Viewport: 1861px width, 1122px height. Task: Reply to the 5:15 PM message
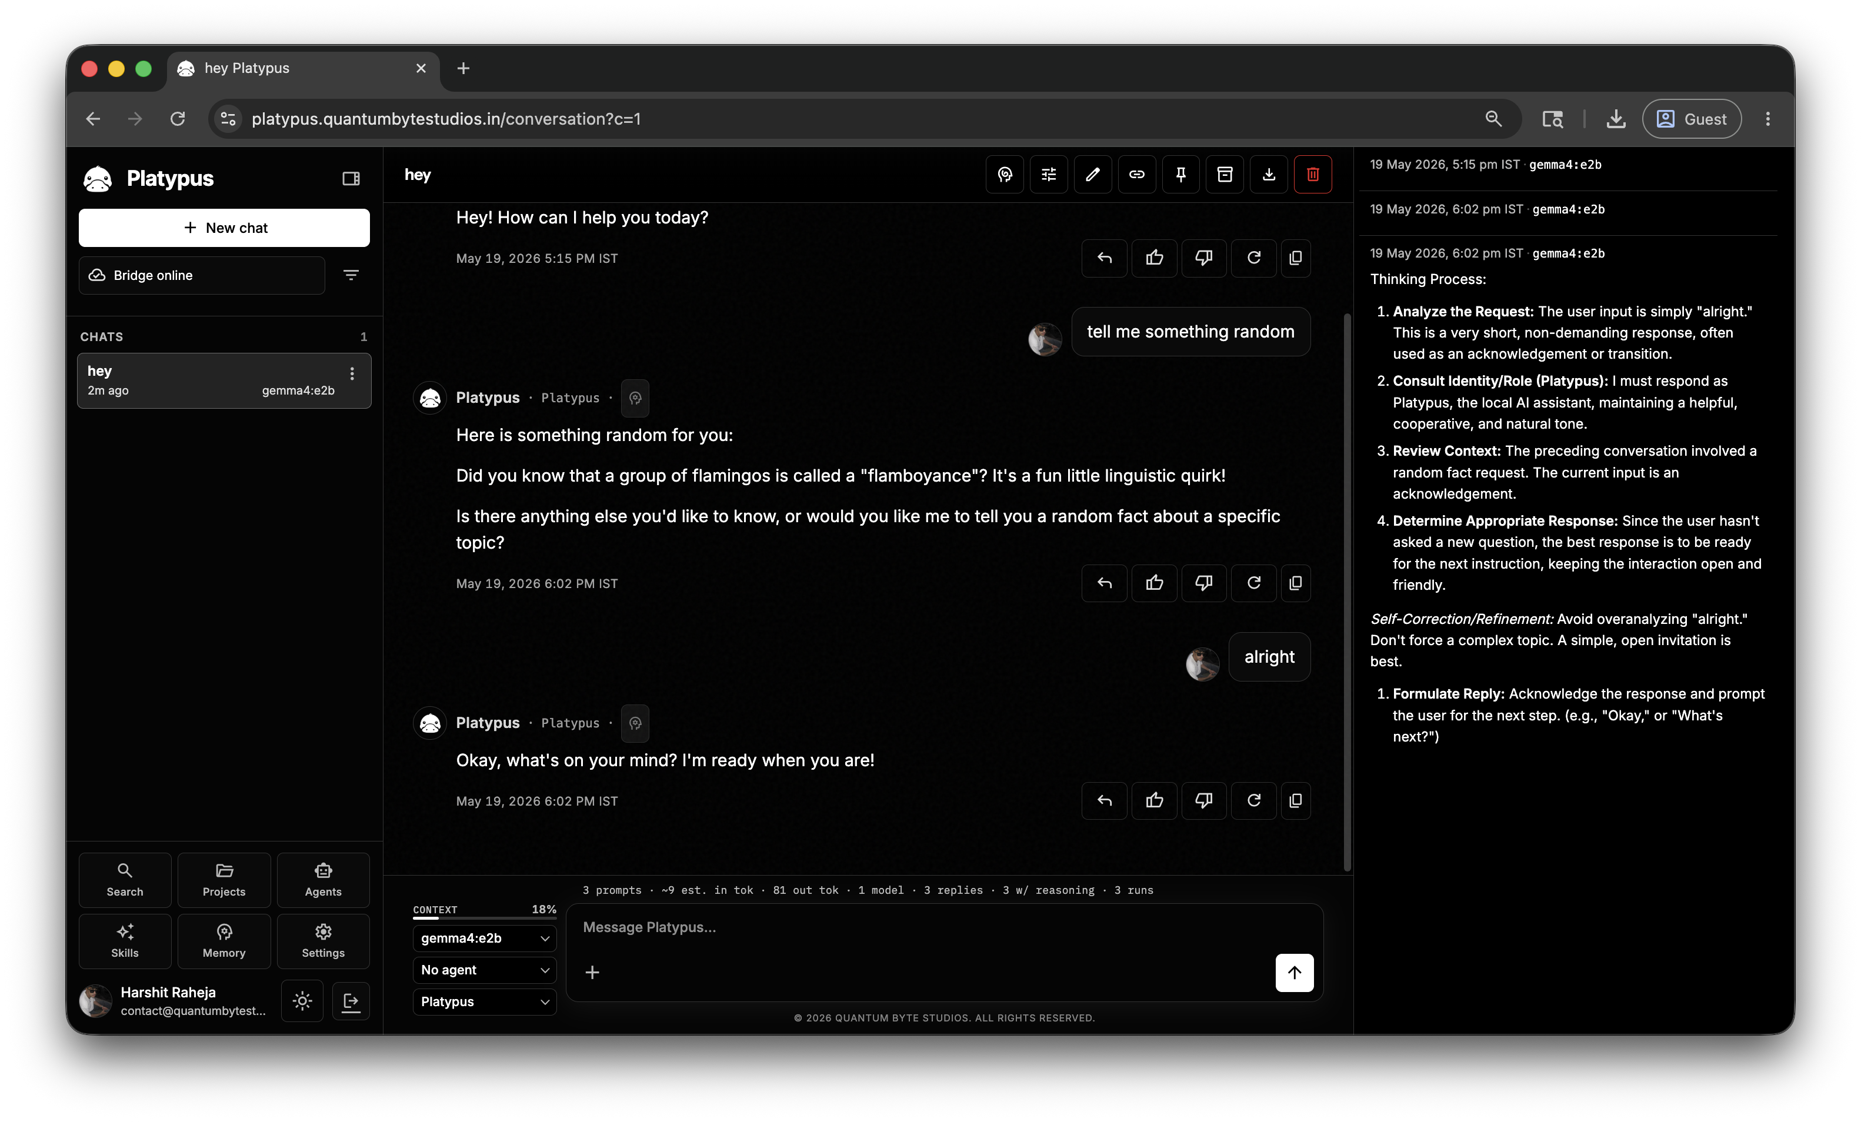1104,258
